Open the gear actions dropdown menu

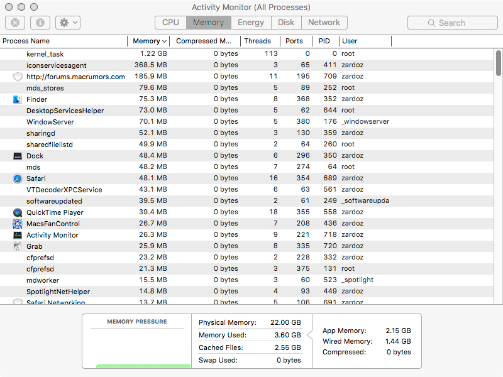[68, 23]
